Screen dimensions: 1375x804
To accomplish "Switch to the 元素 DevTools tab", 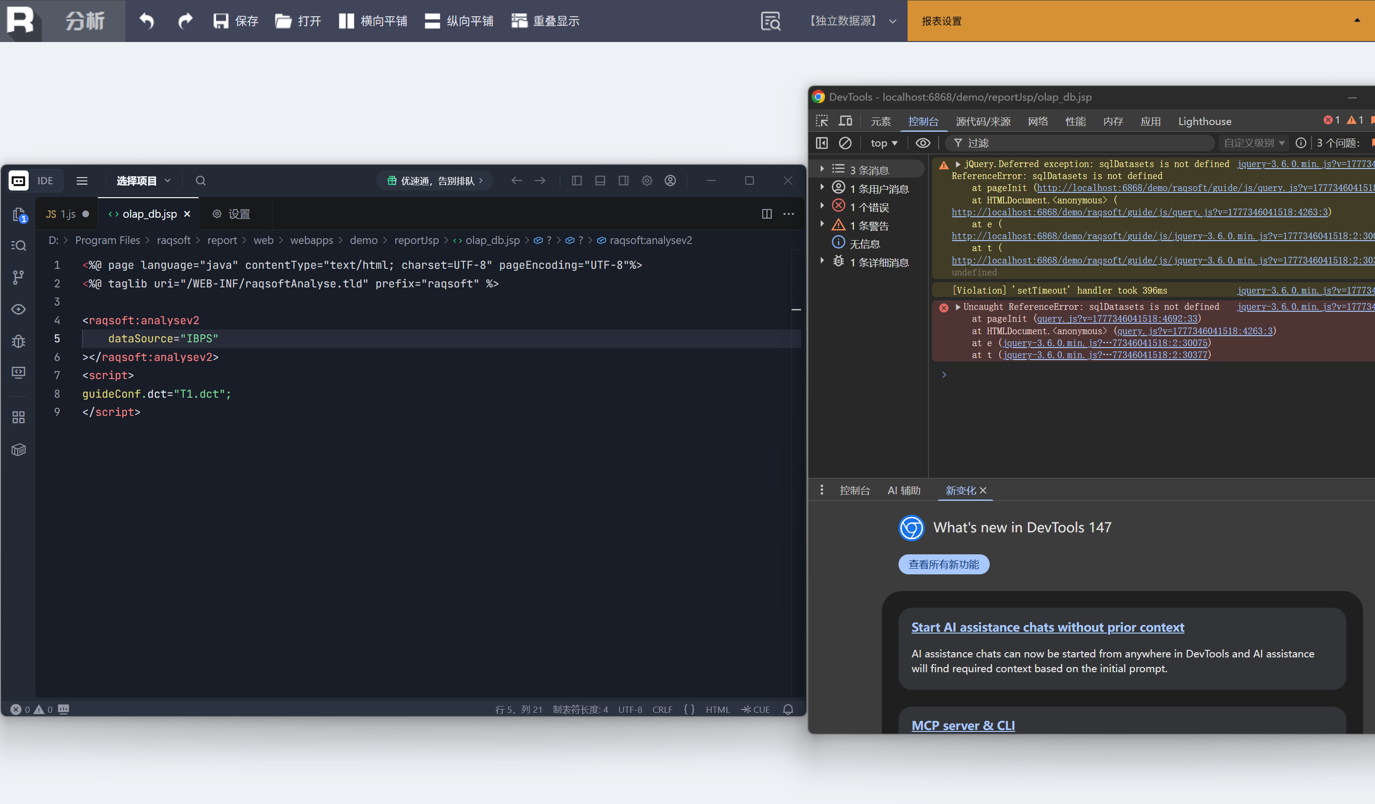I will tap(881, 121).
